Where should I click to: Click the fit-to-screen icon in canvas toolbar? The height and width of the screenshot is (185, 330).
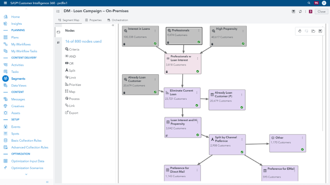(320, 31)
